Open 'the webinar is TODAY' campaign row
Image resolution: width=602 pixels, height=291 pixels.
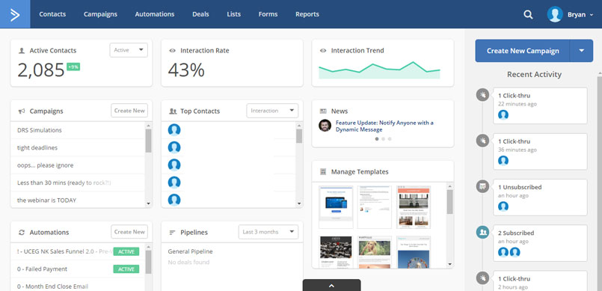tap(78, 200)
